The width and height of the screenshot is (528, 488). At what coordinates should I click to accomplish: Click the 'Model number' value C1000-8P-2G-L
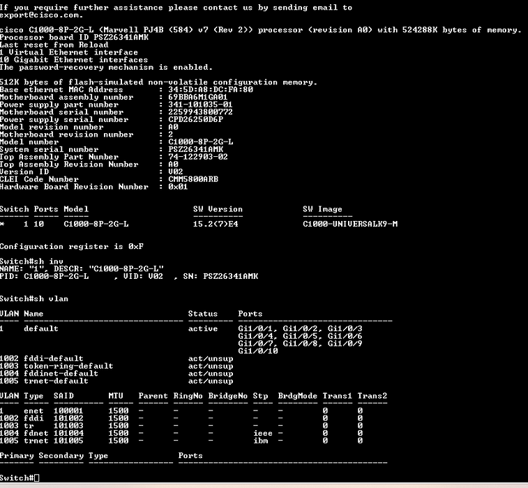pos(201,142)
